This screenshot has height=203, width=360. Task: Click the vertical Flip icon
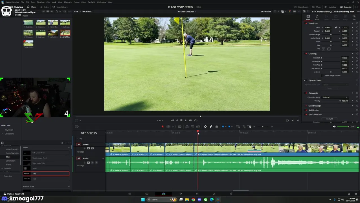329,49
